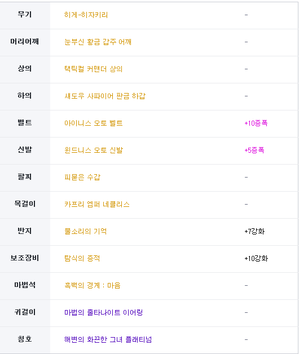
Task: Open 택틱컬 커맨더 상의 item details
Action: coord(93,69)
